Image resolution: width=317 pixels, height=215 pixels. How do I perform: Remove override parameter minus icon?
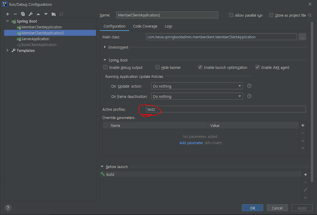(x=303, y=133)
